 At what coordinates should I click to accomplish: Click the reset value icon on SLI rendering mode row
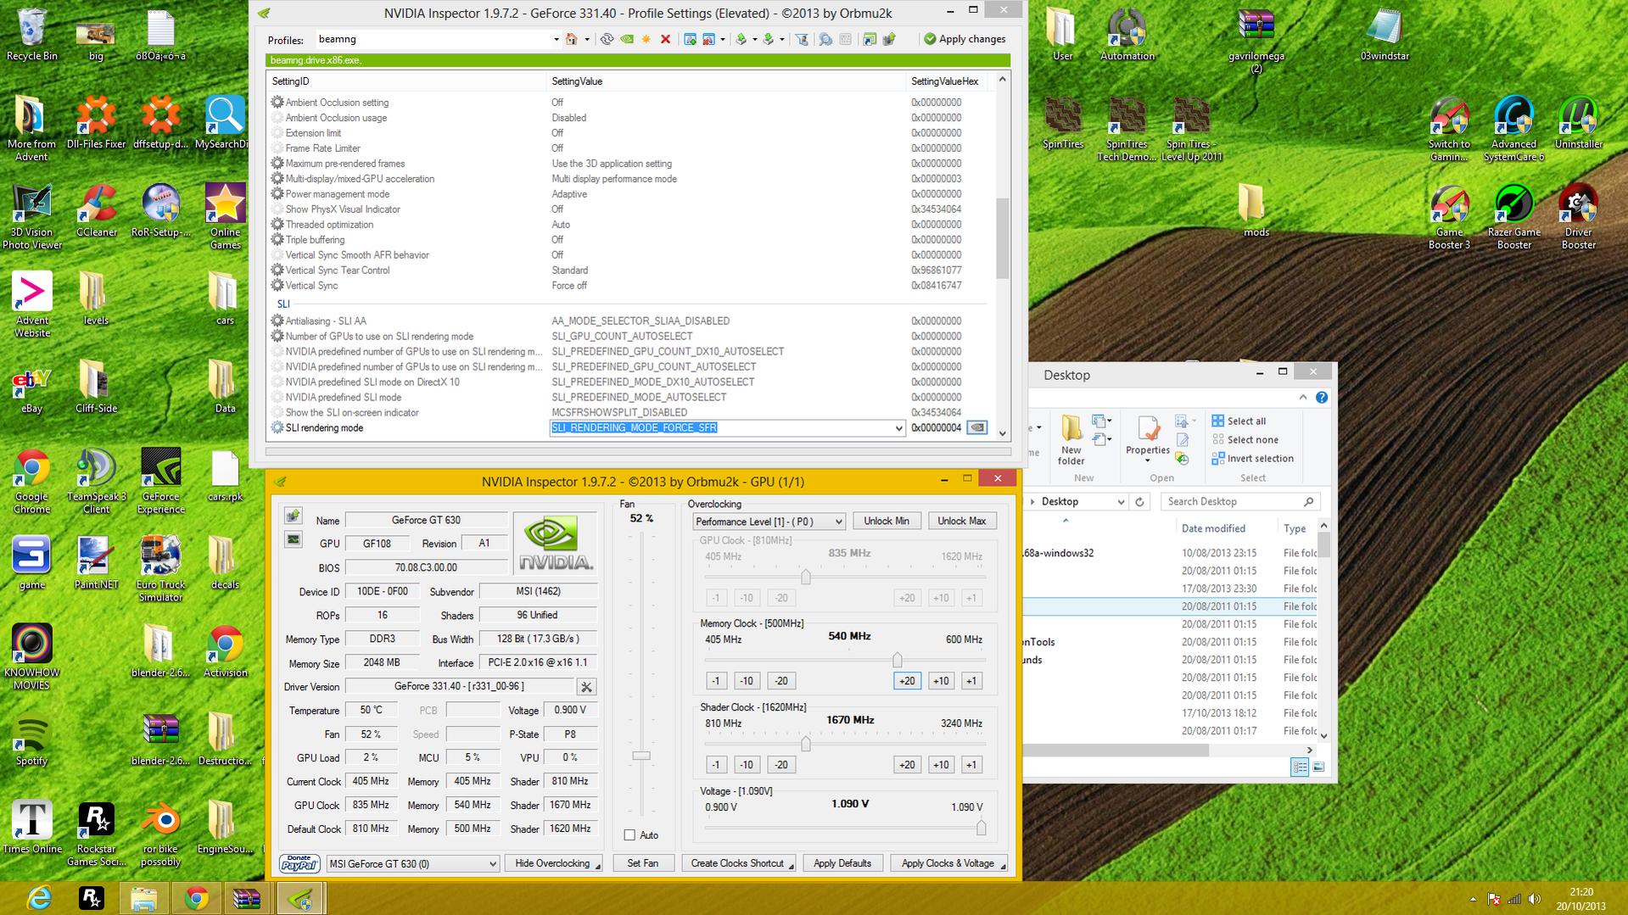(x=977, y=427)
